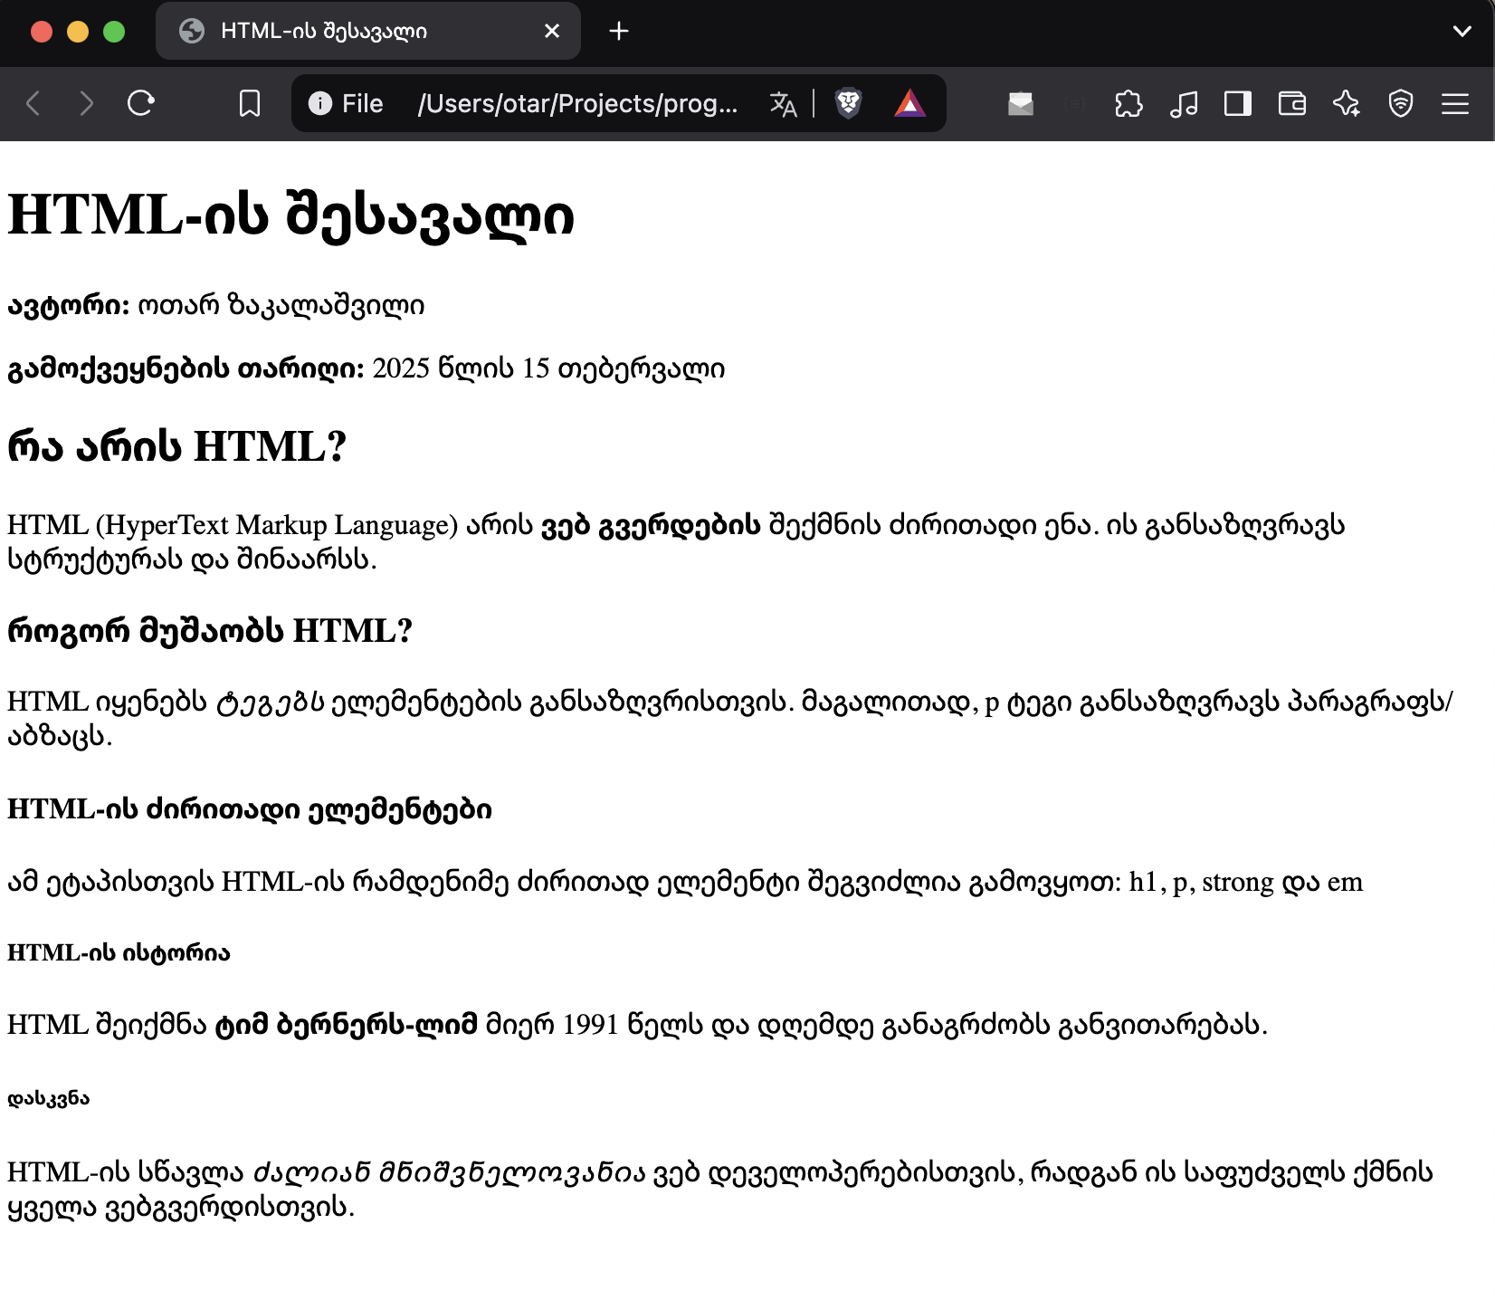Image resolution: width=1495 pixels, height=1300 pixels.
Task: Open the File site information icon
Action: (x=319, y=103)
